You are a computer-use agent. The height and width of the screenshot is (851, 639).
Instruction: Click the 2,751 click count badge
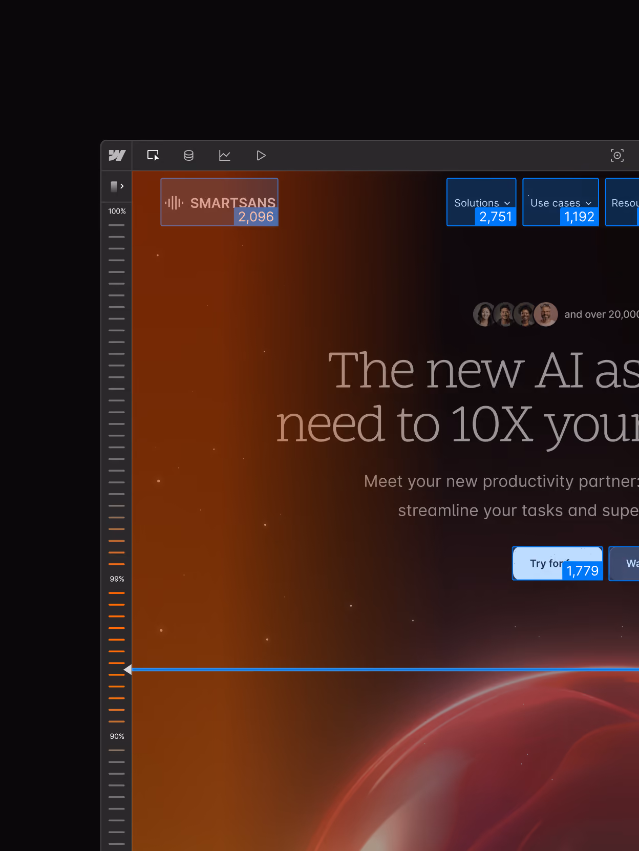coord(496,217)
